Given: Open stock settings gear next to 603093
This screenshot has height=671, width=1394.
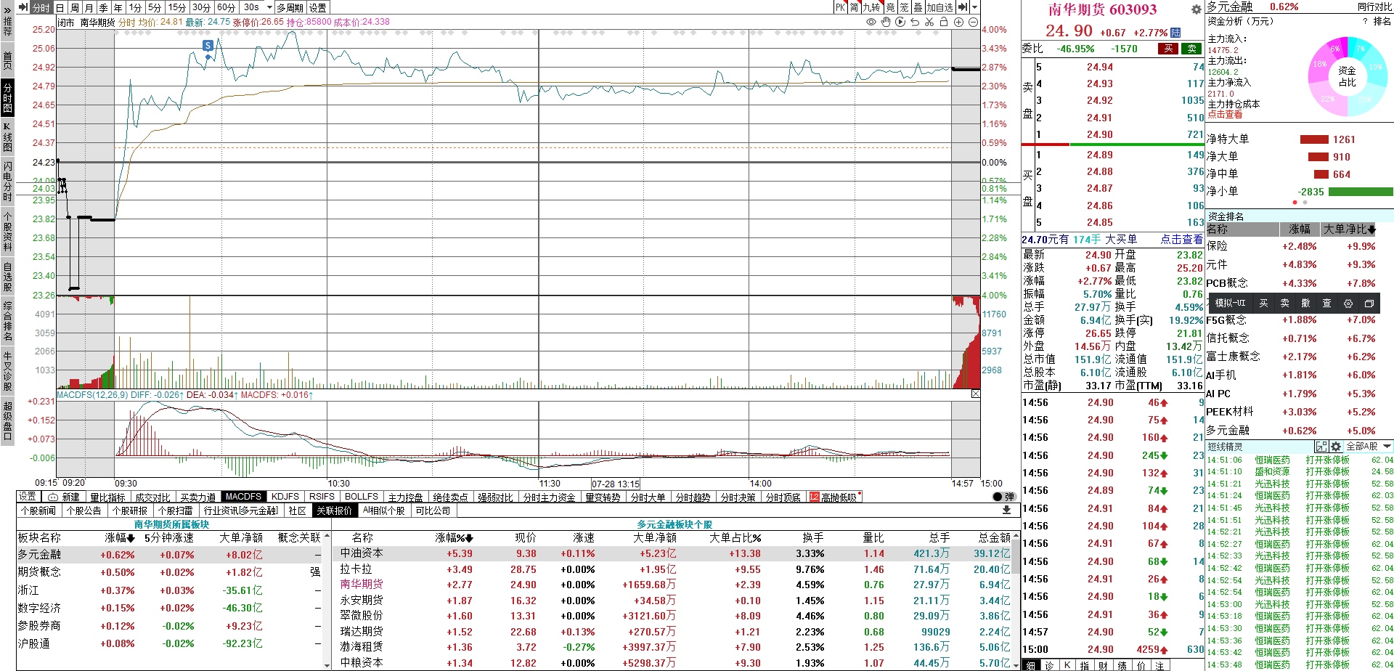Looking at the screenshot, I should click(1196, 9).
